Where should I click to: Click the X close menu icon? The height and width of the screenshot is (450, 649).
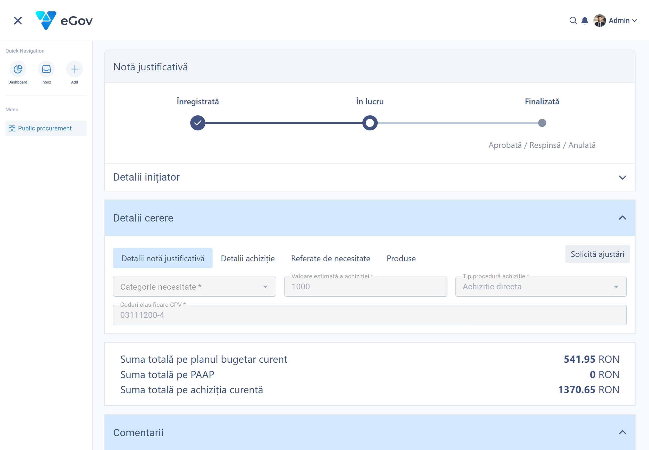pyautogui.click(x=18, y=21)
